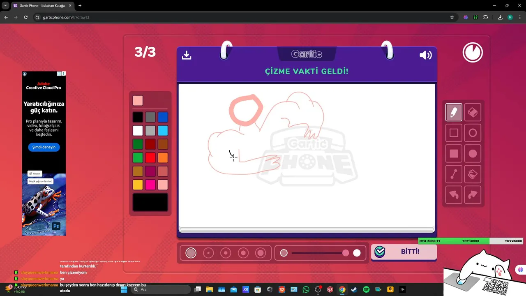526x296 pixels.
Task: Open the Chrome profile avatar M
Action: [510, 17]
